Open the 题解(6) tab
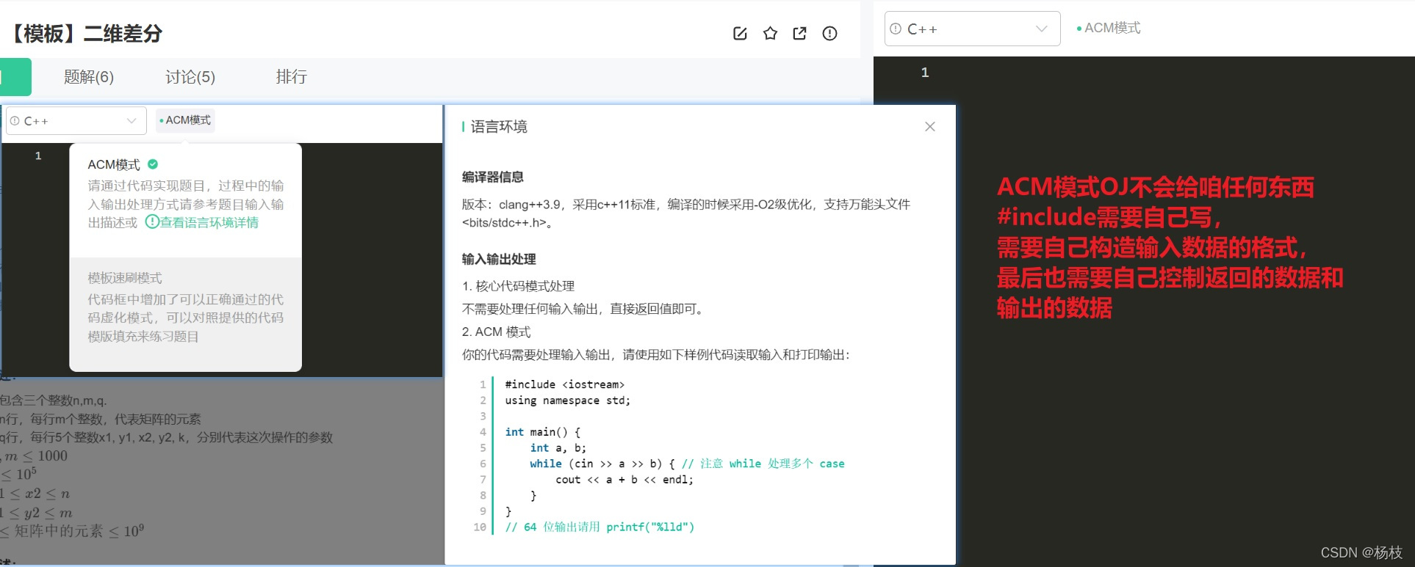This screenshot has width=1415, height=567. pos(89,77)
